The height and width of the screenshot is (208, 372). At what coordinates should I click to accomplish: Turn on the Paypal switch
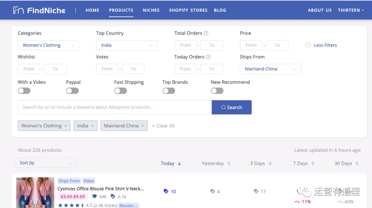pyautogui.click(x=72, y=91)
